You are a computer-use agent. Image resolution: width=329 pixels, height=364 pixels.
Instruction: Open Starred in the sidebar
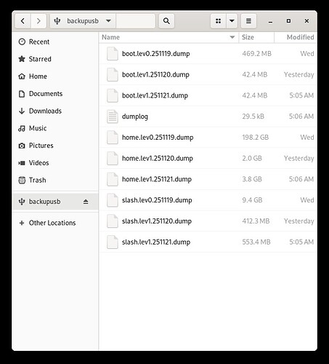click(56, 59)
